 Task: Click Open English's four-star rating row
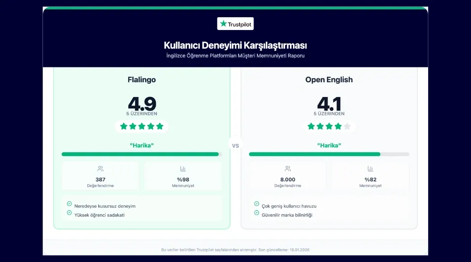tap(329, 127)
